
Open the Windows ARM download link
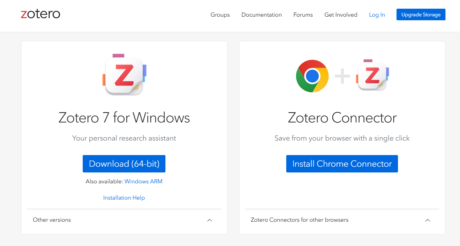point(143,182)
